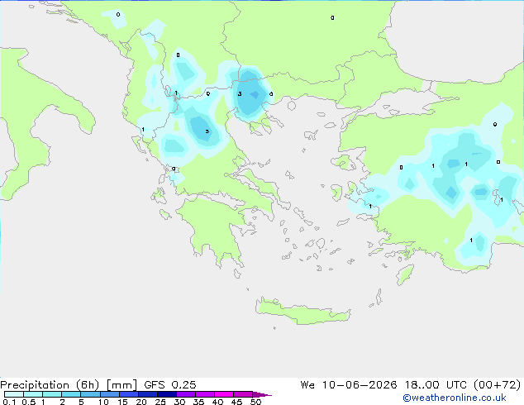Click the '10-06-2026' forecast date
This screenshot has height=405, width=524.
pyautogui.click(x=360, y=385)
